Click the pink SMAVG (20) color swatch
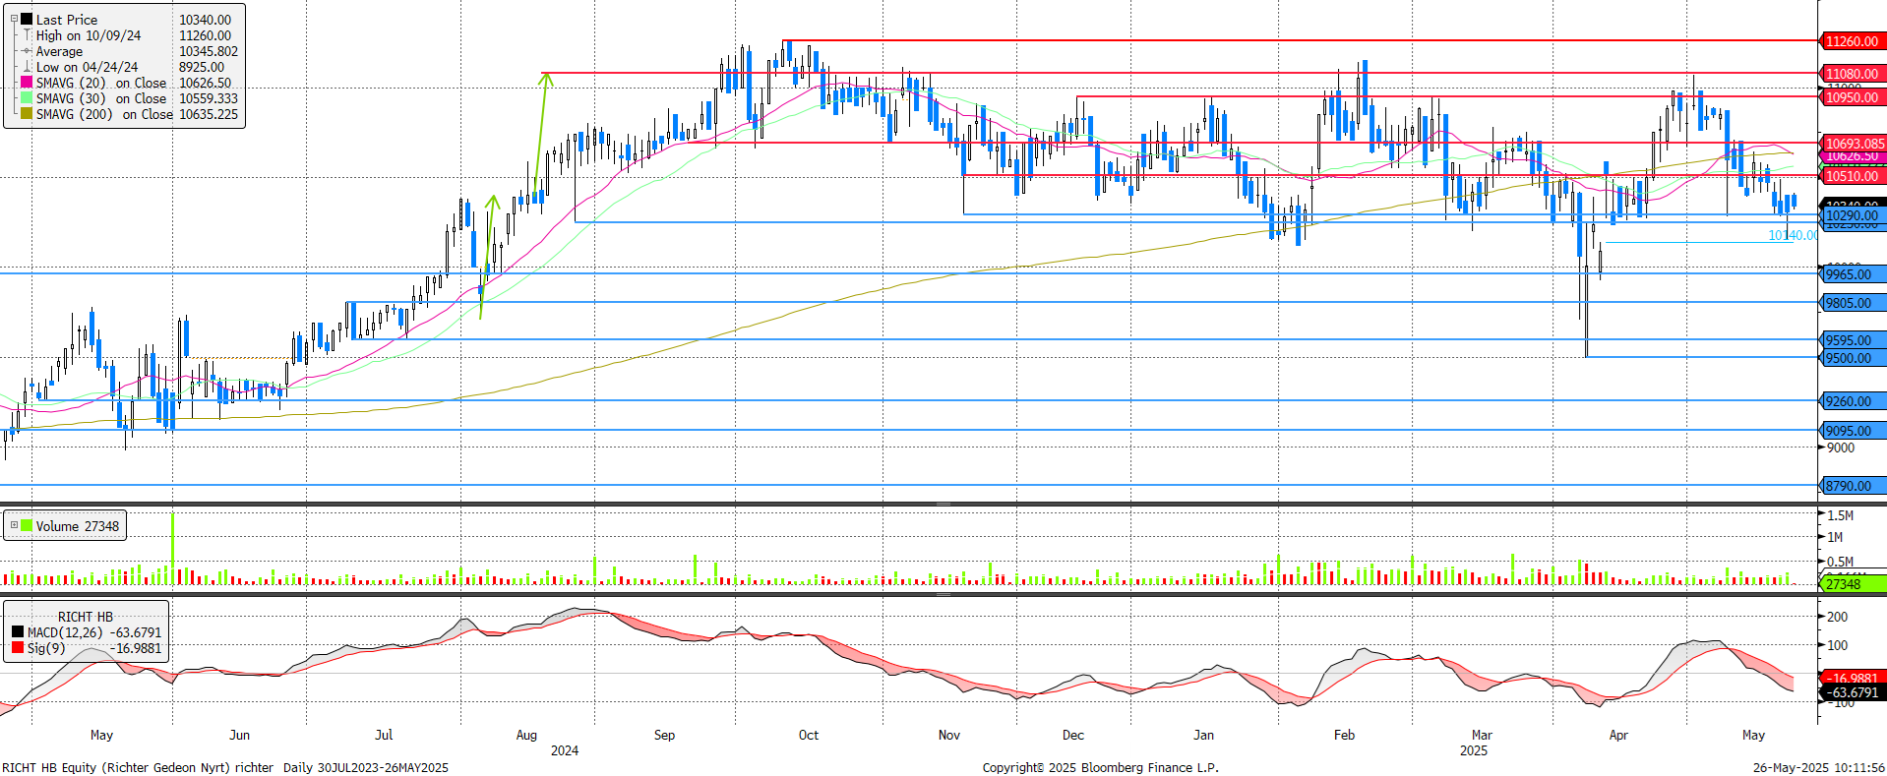The image size is (1887, 776). point(28,83)
